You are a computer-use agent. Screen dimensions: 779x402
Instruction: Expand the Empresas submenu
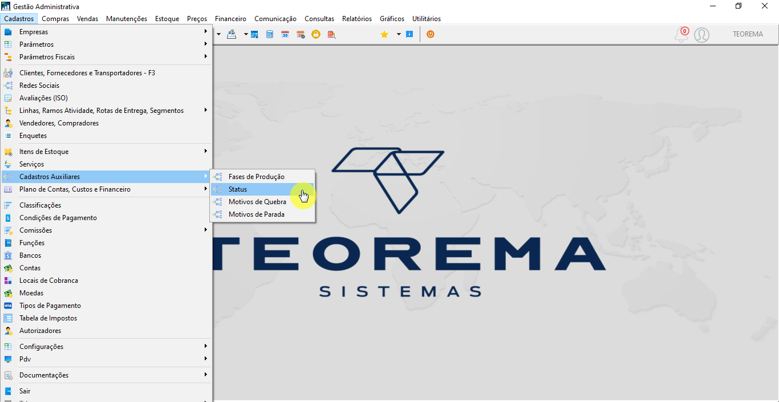pos(206,32)
